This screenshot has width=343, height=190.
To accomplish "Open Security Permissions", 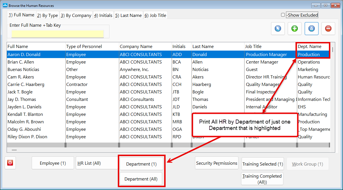I will (217, 163).
